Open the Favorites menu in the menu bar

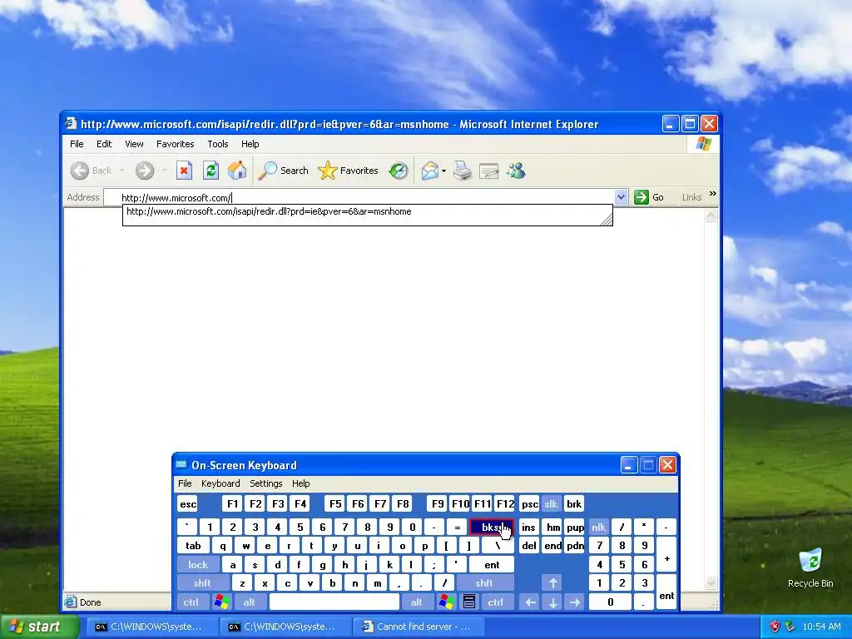pyautogui.click(x=175, y=144)
